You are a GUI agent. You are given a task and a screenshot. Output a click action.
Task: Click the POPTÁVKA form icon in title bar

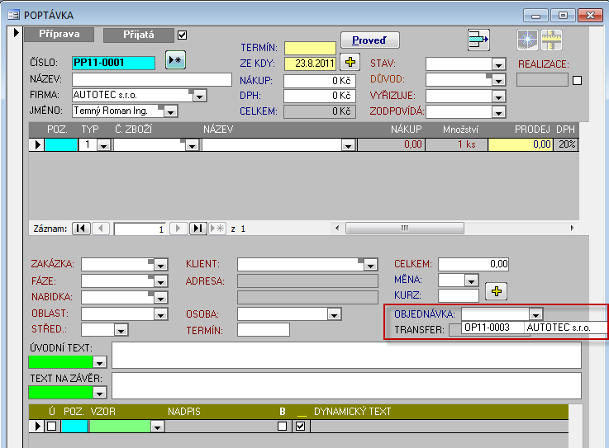(13, 15)
